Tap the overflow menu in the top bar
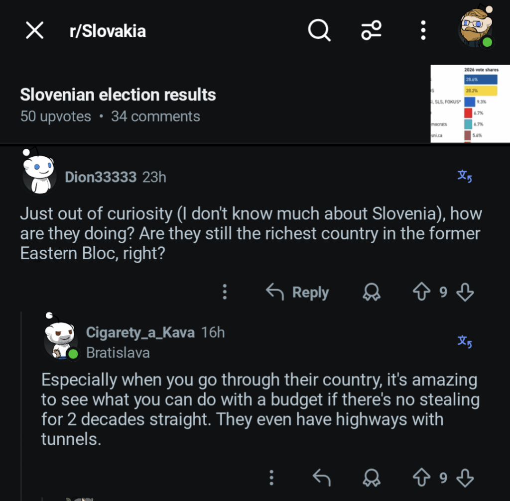Image resolution: width=510 pixels, height=501 pixels. tap(422, 30)
